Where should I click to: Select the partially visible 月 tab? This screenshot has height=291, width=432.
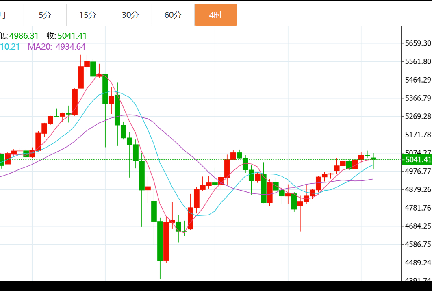[3, 15]
